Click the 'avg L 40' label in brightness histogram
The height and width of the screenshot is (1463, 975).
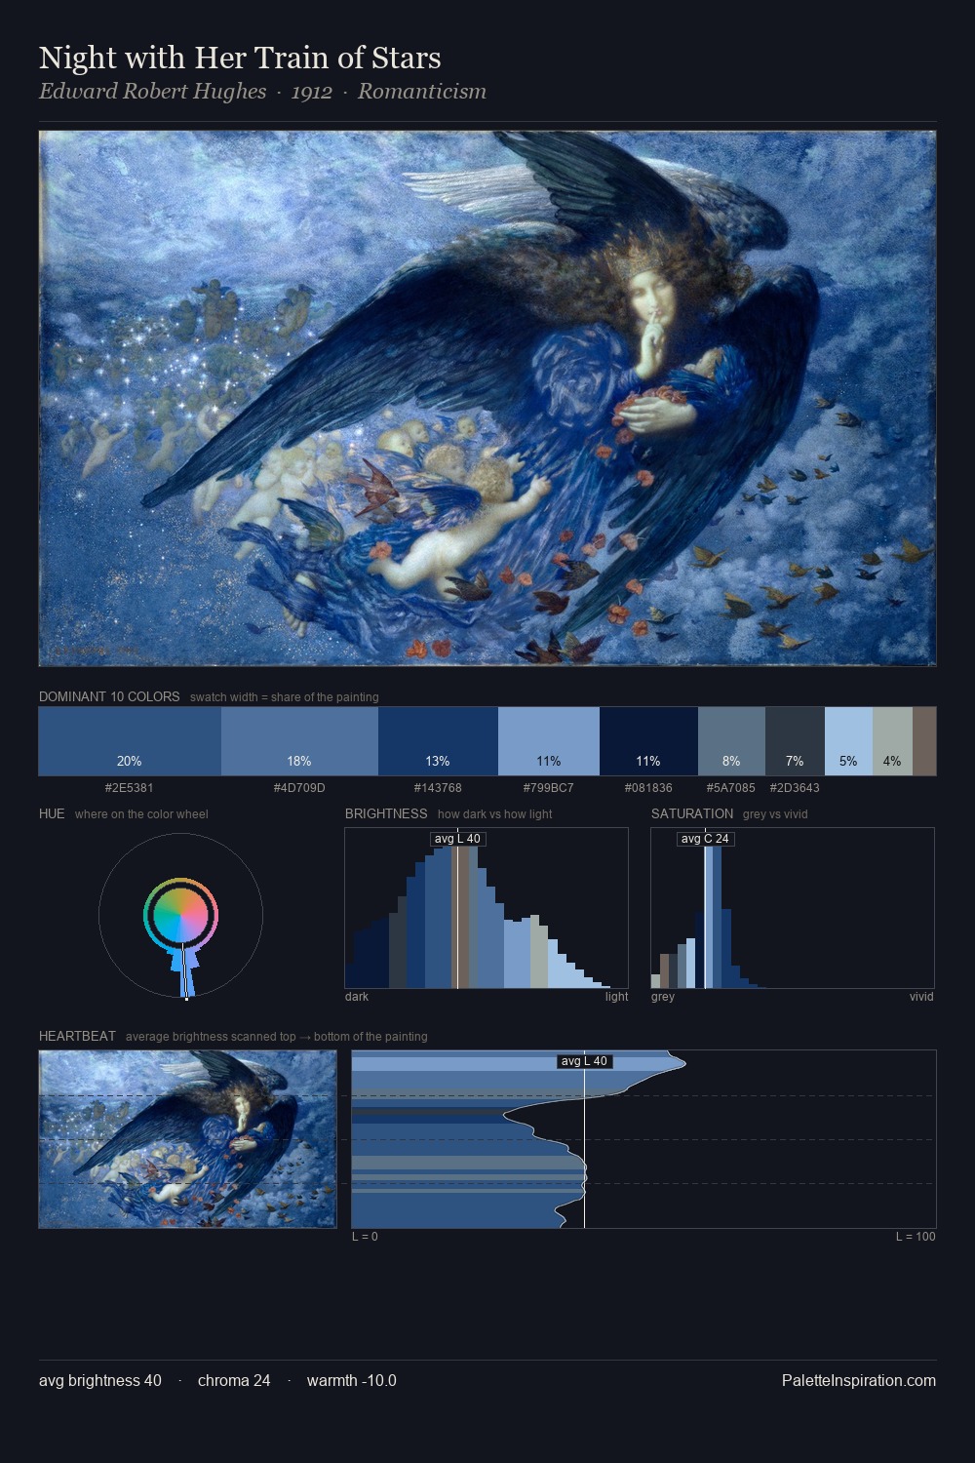point(457,839)
